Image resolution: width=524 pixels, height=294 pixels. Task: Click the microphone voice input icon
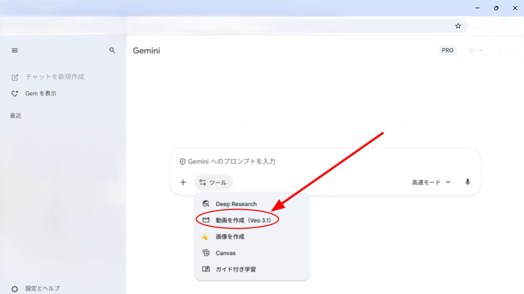coord(467,182)
